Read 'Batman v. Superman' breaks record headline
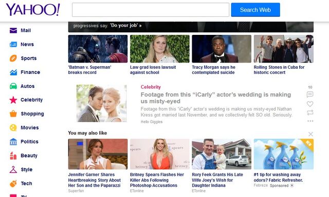Viewport: 329px width, 197px height. 89,70
